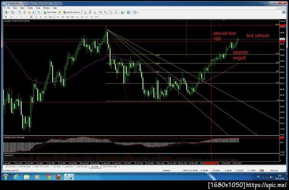Select the Text Label tool
Screen dimensions: 289x190
click(x=45, y=17)
